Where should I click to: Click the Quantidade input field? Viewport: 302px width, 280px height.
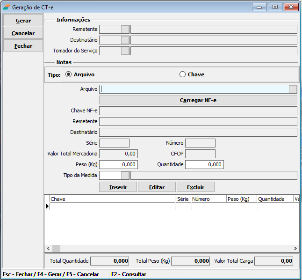click(x=204, y=164)
